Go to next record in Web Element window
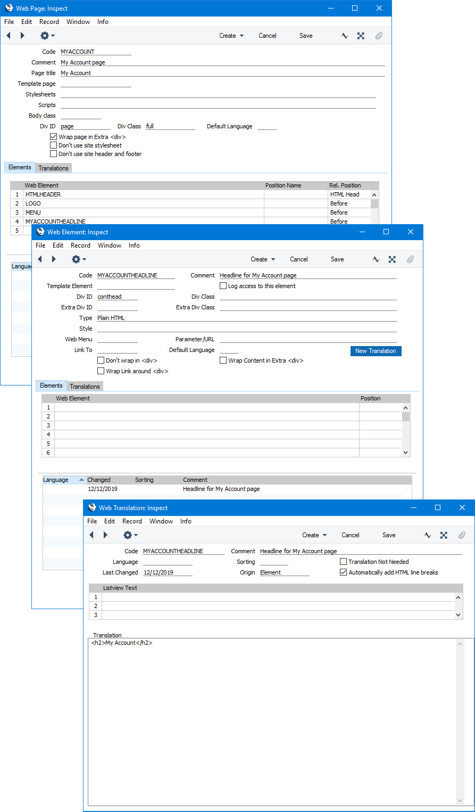 click(54, 259)
